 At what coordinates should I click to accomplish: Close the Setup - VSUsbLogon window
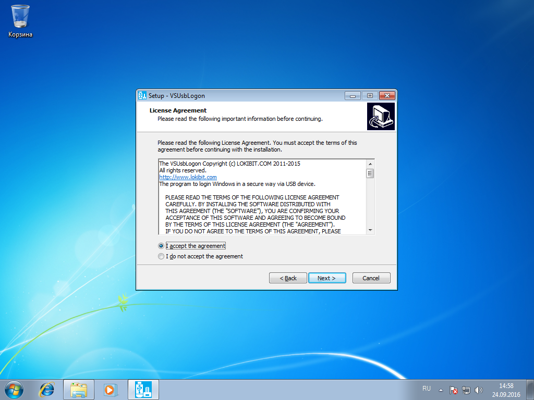[387, 96]
